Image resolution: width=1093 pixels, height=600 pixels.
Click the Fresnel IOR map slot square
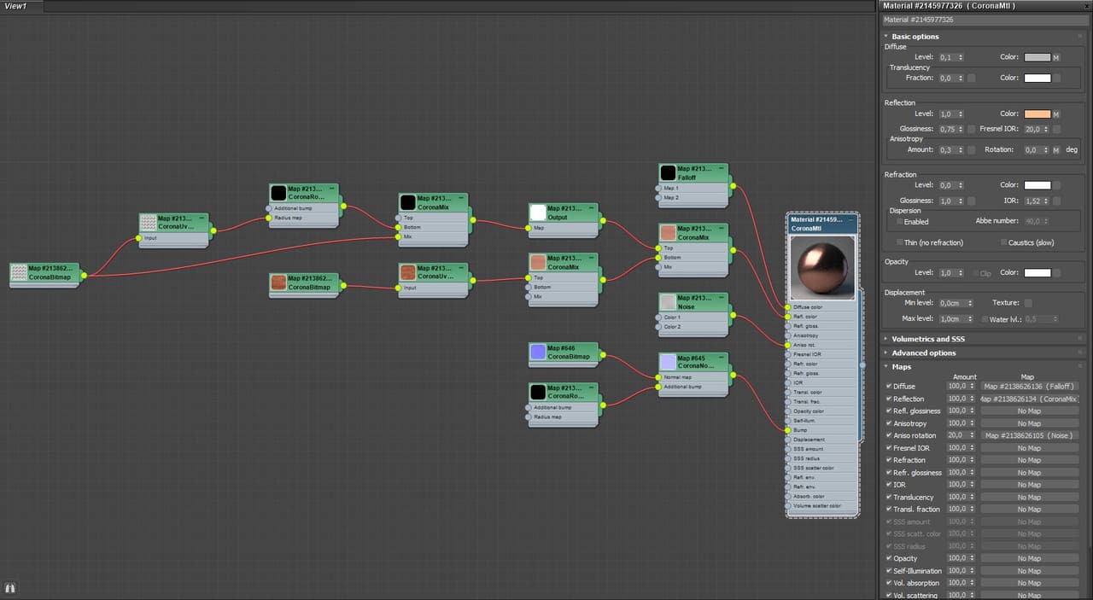[1056, 130]
